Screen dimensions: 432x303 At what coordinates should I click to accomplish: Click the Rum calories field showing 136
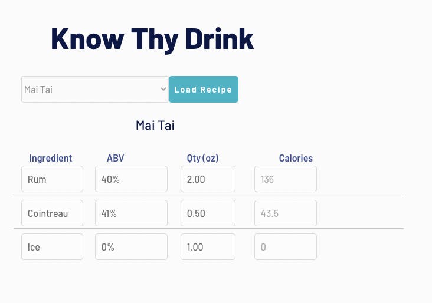[x=285, y=179]
